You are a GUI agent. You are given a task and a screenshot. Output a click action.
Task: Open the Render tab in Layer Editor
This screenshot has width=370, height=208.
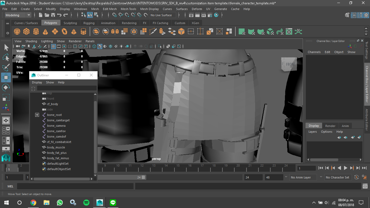point(330,126)
